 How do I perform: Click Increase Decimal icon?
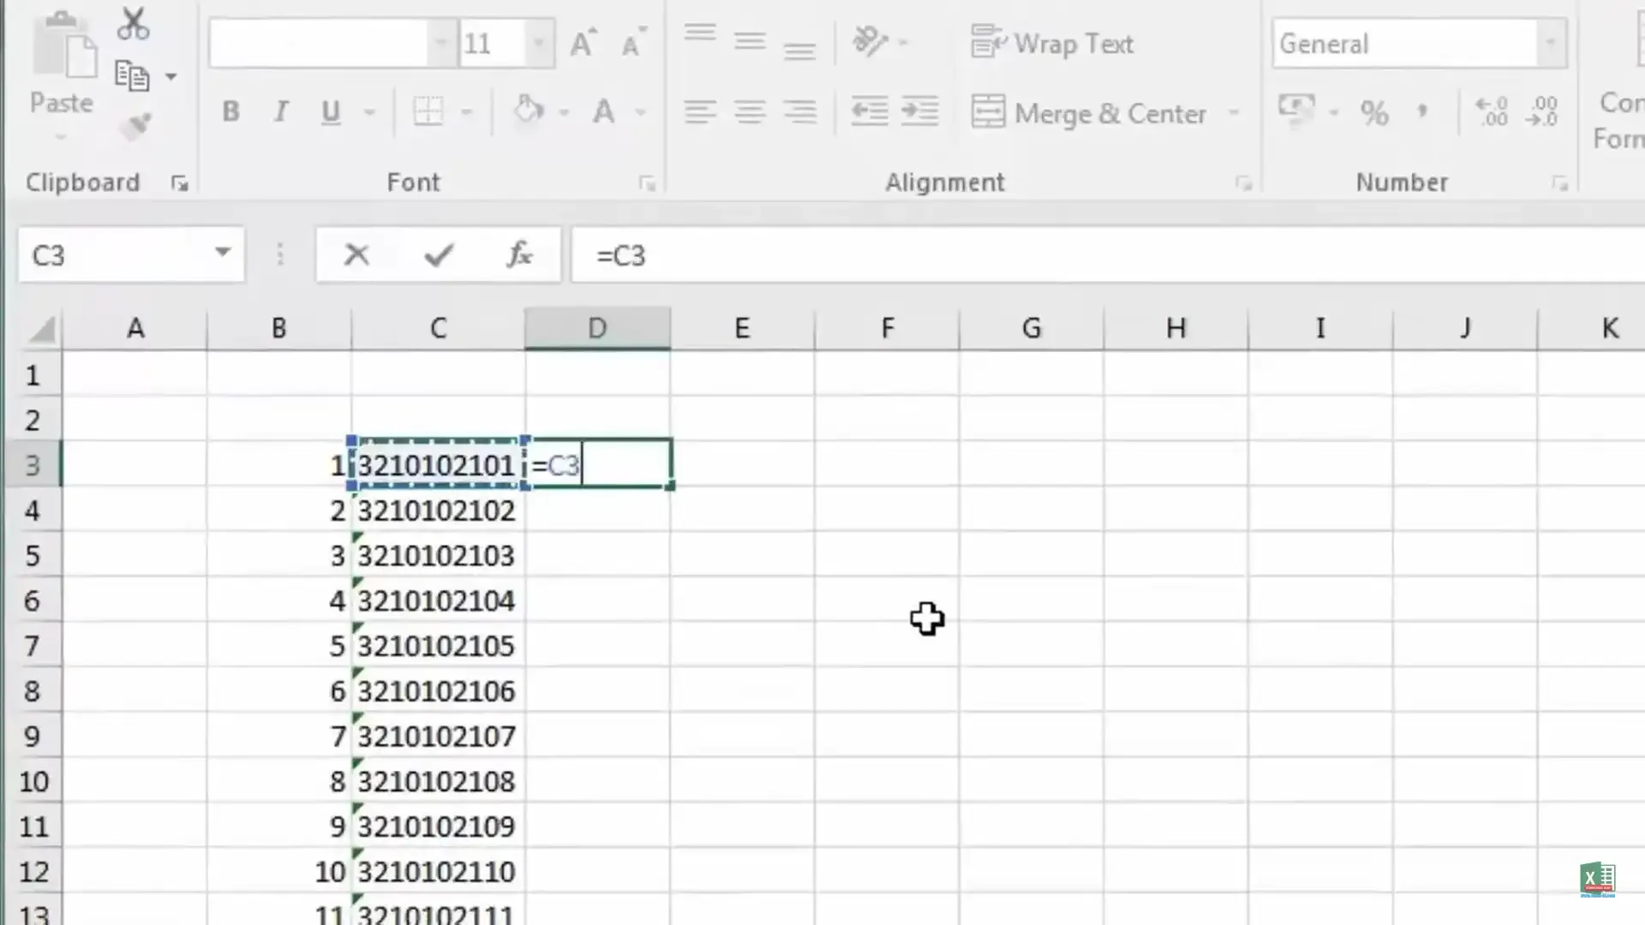pos(1492,111)
